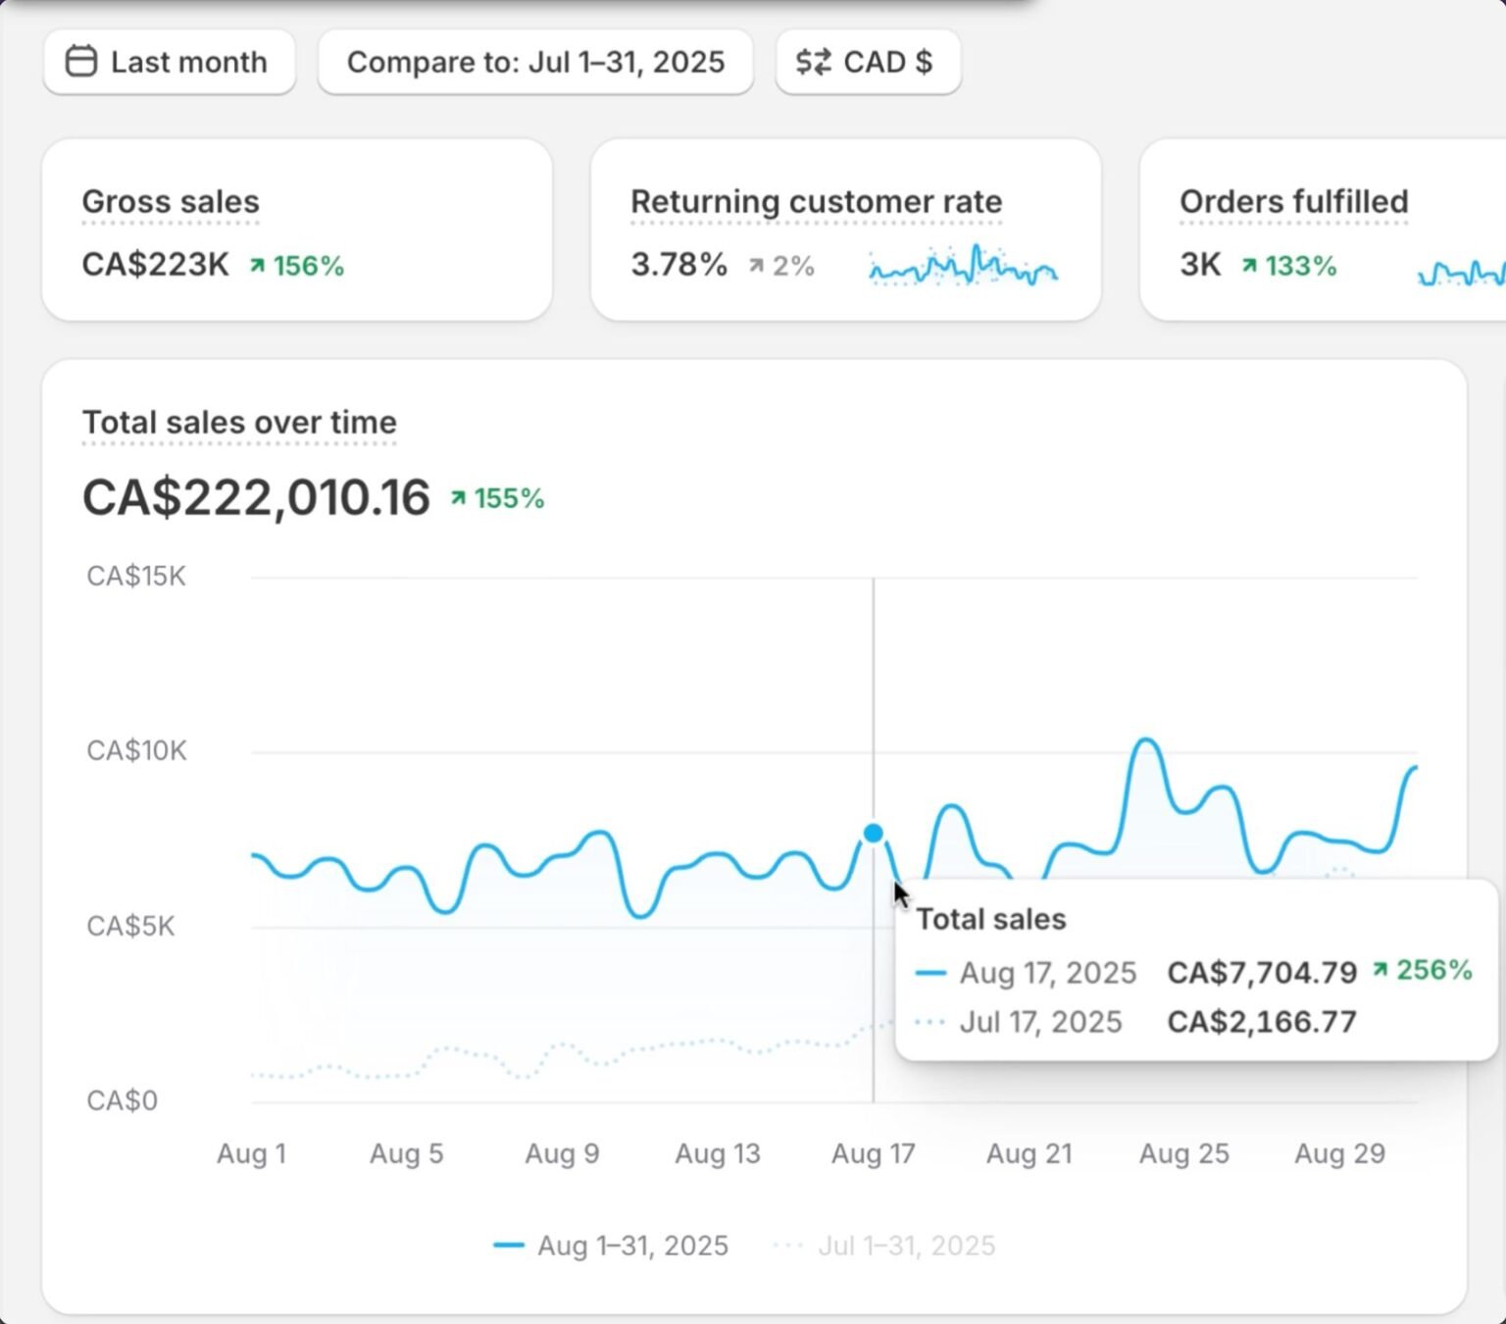Screen dimensions: 1506x1324
Task: Click the Gross sales green up-arrow icon
Action: [x=257, y=266]
